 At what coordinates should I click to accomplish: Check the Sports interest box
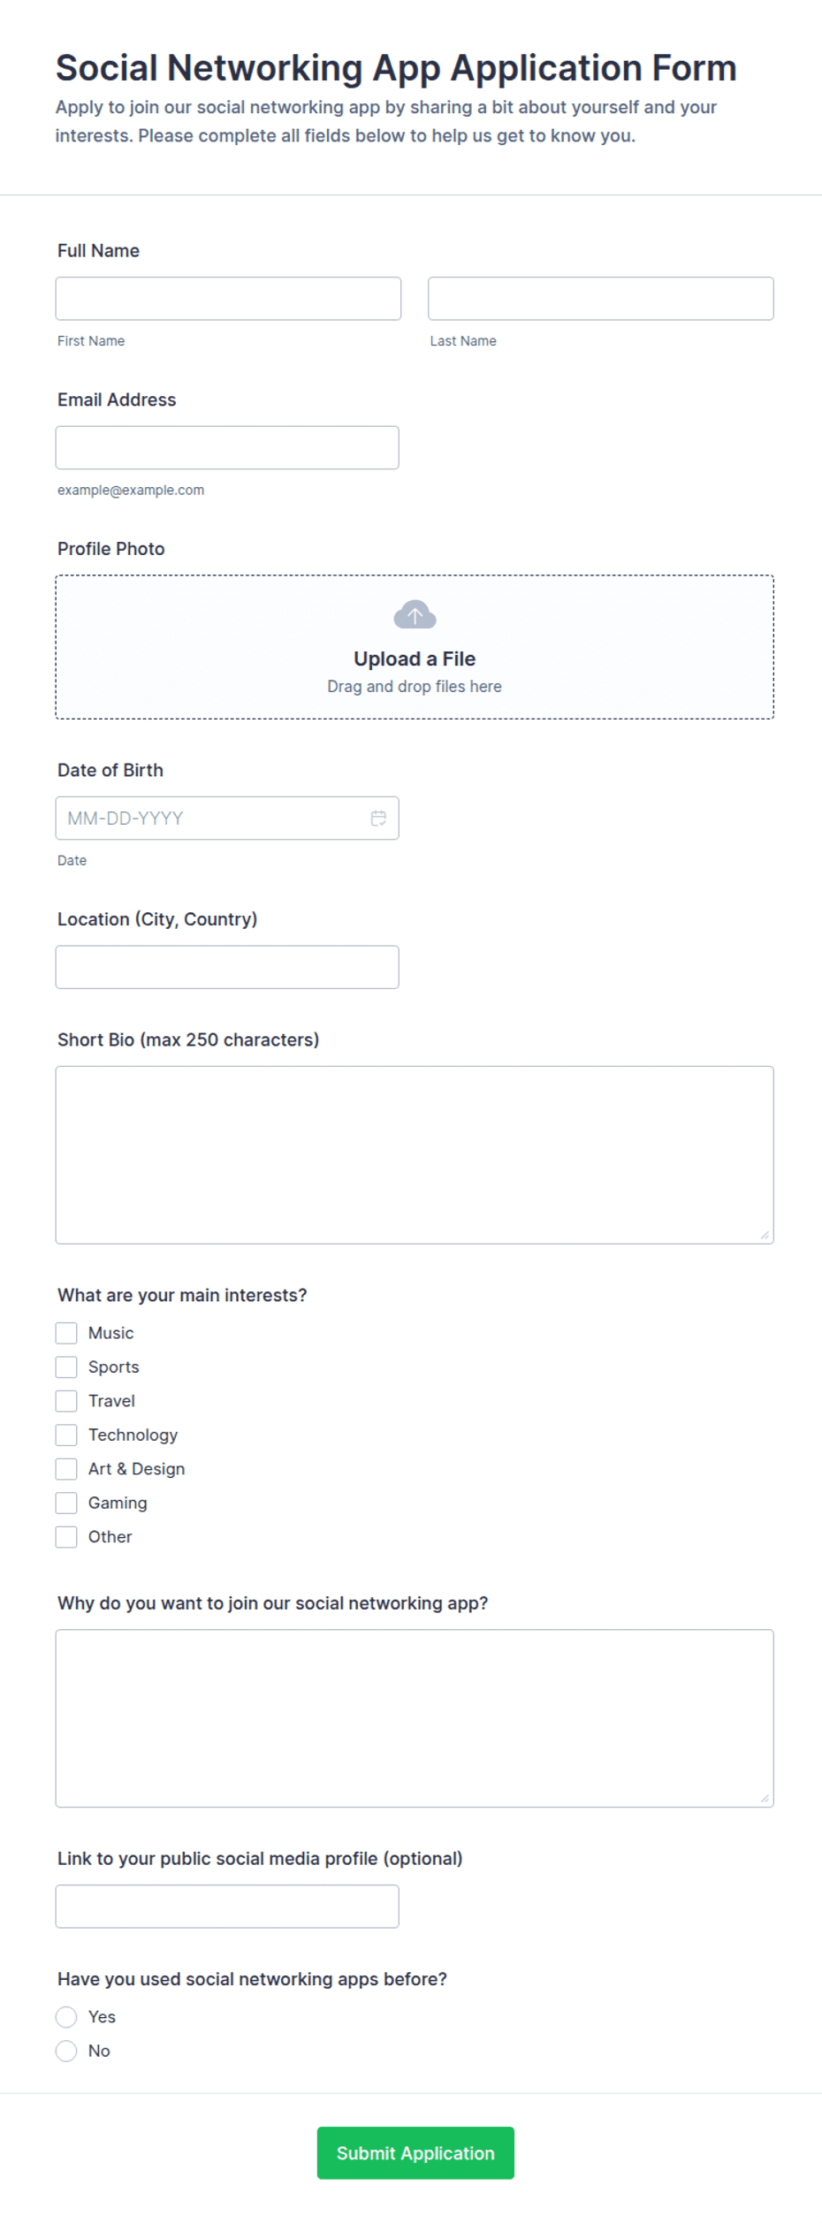click(66, 1367)
